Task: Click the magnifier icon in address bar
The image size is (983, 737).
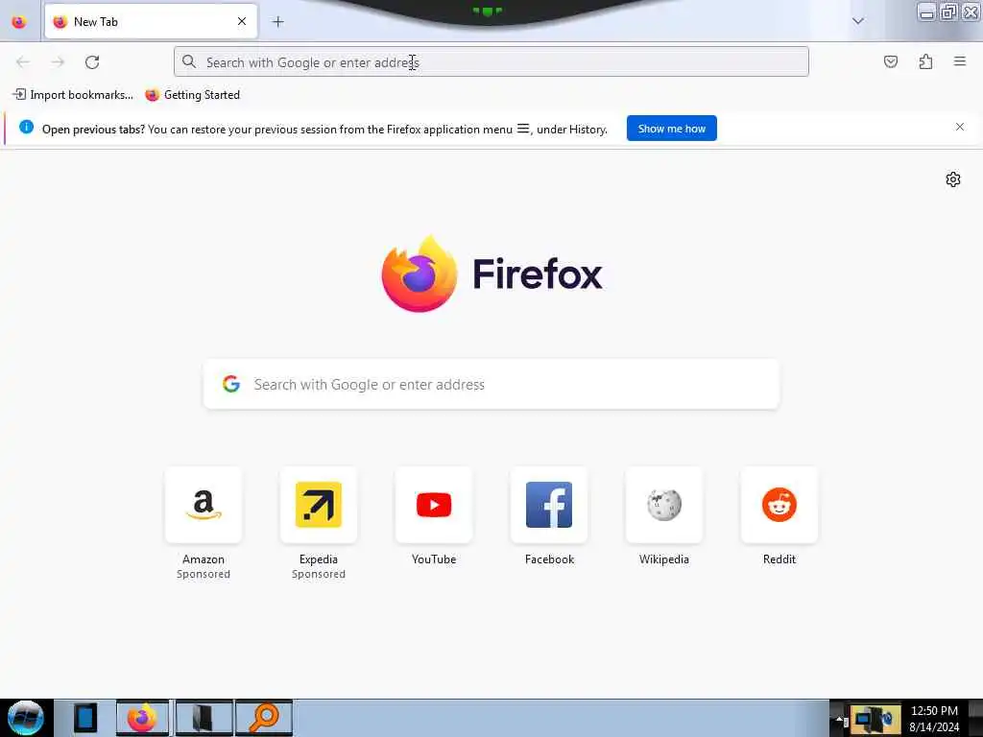Action: [189, 61]
